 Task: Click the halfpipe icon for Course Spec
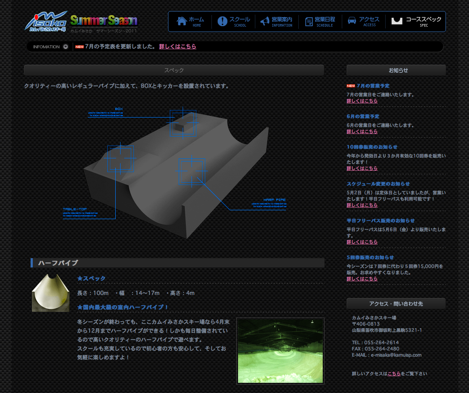[397, 21]
